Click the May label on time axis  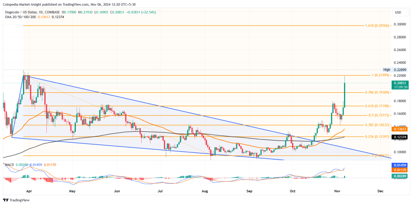[x=73, y=191]
